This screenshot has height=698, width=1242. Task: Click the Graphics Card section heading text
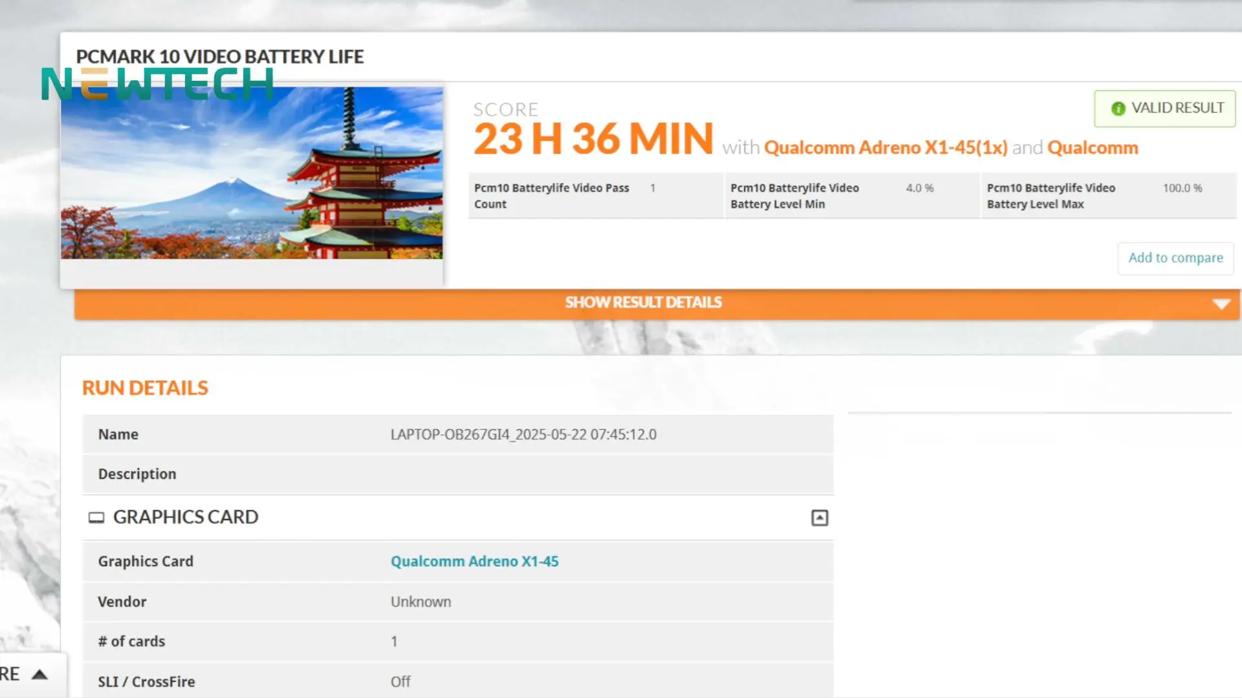(x=186, y=517)
